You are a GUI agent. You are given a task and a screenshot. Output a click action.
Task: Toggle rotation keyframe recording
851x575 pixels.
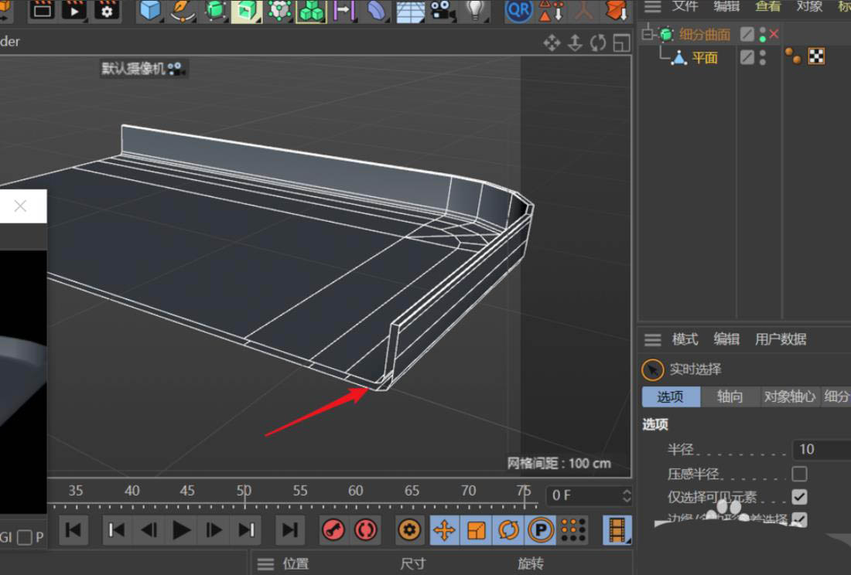coord(508,530)
